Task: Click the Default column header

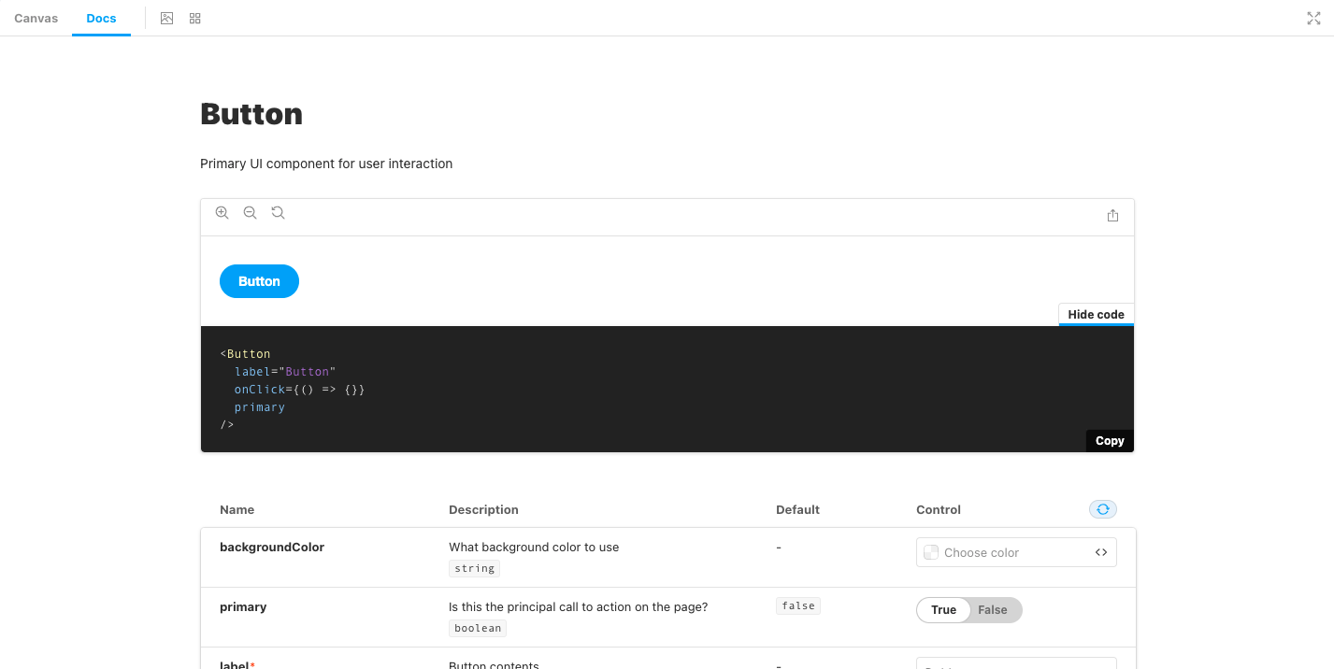Action: [x=797, y=510]
